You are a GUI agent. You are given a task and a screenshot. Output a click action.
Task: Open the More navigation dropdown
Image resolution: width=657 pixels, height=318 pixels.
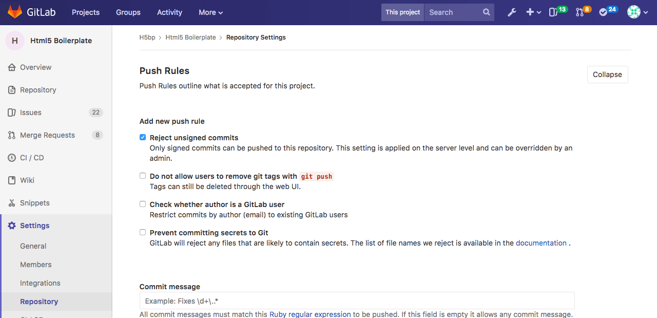(x=210, y=12)
